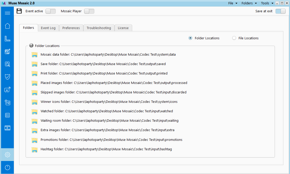Screen dimensions: 290x174
Task: Select the File Locations radio button
Action: tap(234, 38)
